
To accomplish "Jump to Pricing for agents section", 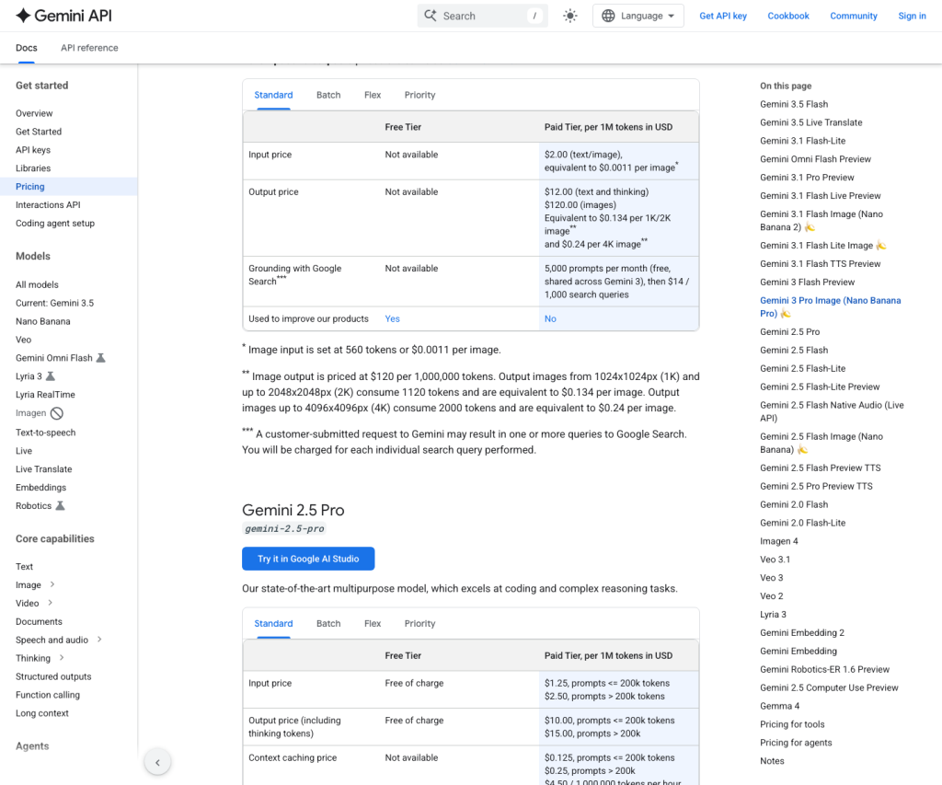I will 796,743.
